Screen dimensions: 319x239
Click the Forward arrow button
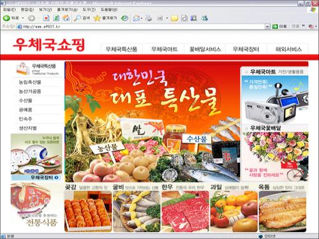(31, 18)
